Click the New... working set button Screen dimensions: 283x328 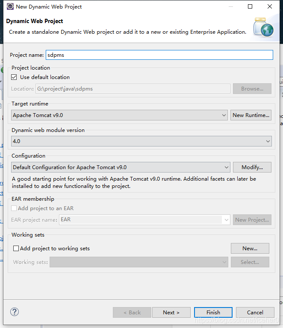tap(250, 248)
